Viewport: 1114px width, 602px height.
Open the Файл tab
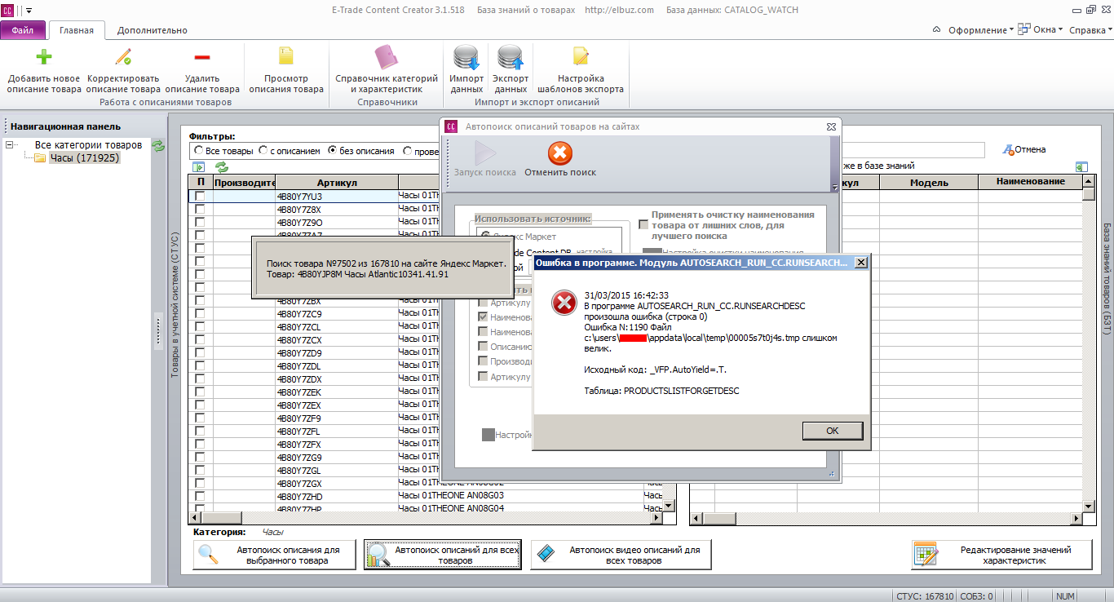coord(23,30)
